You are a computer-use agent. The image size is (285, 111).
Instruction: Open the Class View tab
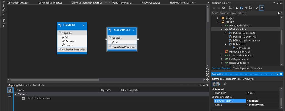click(256, 69)
